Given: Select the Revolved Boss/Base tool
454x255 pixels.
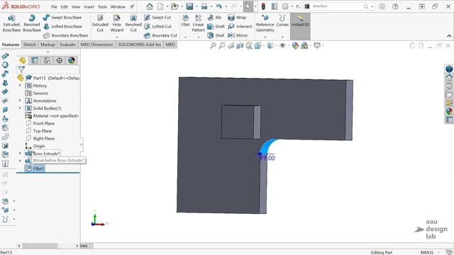Looking at the screenshot, I should [31, 23].
